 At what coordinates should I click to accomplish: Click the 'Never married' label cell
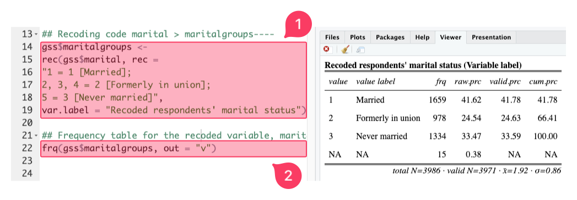pos(381,137)
